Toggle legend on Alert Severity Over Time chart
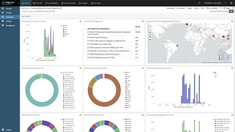This screenshot has width=235, height=132. [213, 73]
